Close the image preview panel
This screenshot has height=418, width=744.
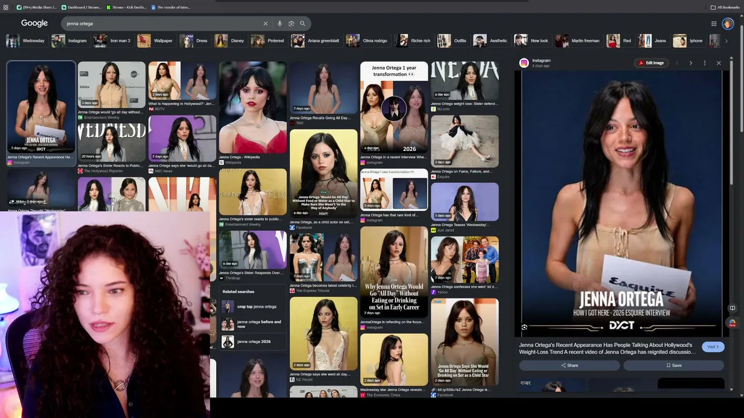718,63
